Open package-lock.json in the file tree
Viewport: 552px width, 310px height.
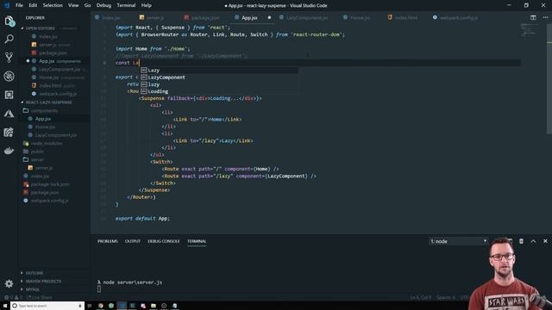(49, 184)
